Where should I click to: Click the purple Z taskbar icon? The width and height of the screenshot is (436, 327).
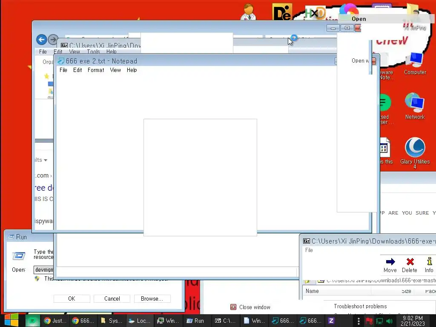(331, 321)
